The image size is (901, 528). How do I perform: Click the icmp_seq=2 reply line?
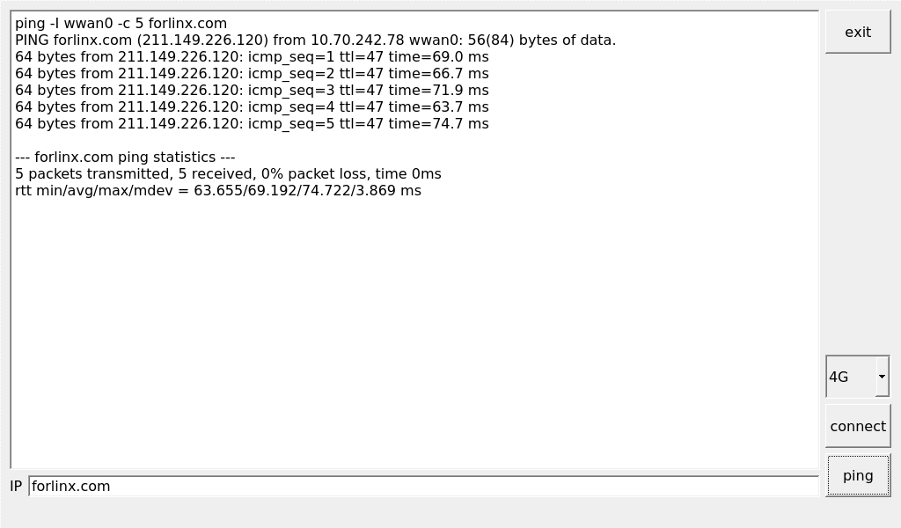click(252, 74)
